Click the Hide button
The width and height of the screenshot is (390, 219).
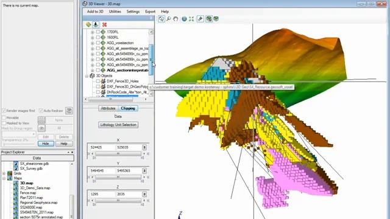[46, 144]
